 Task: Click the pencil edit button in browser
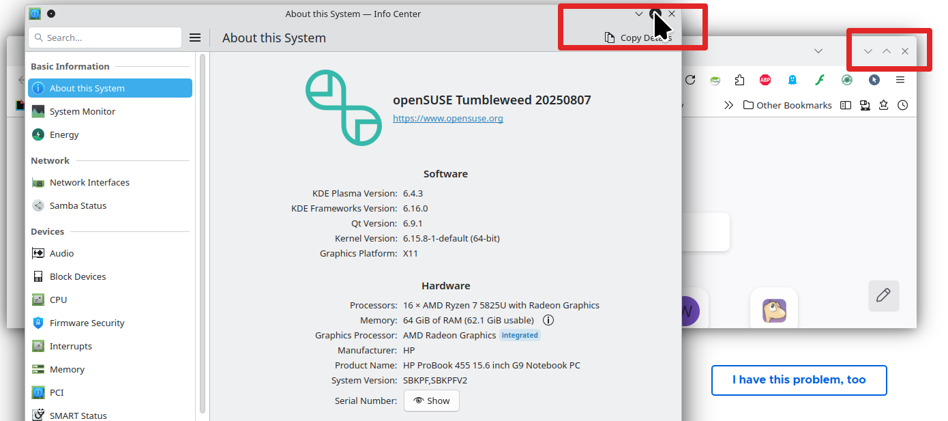(884, 295)
